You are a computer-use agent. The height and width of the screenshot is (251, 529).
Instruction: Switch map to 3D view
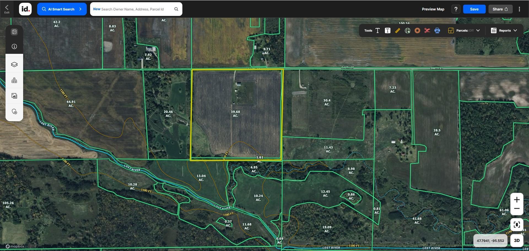tap(517, 241)
